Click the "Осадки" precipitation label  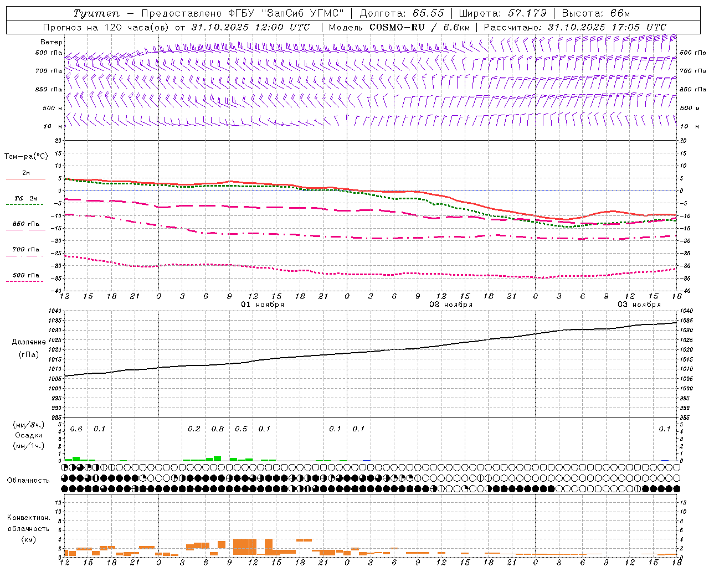(29, 435)
